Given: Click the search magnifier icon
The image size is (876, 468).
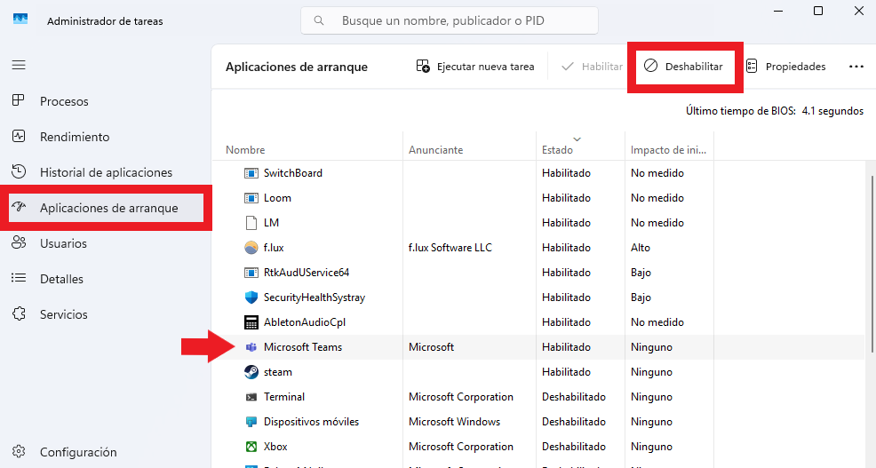Looking at the screenshot, I should point(318,20).
